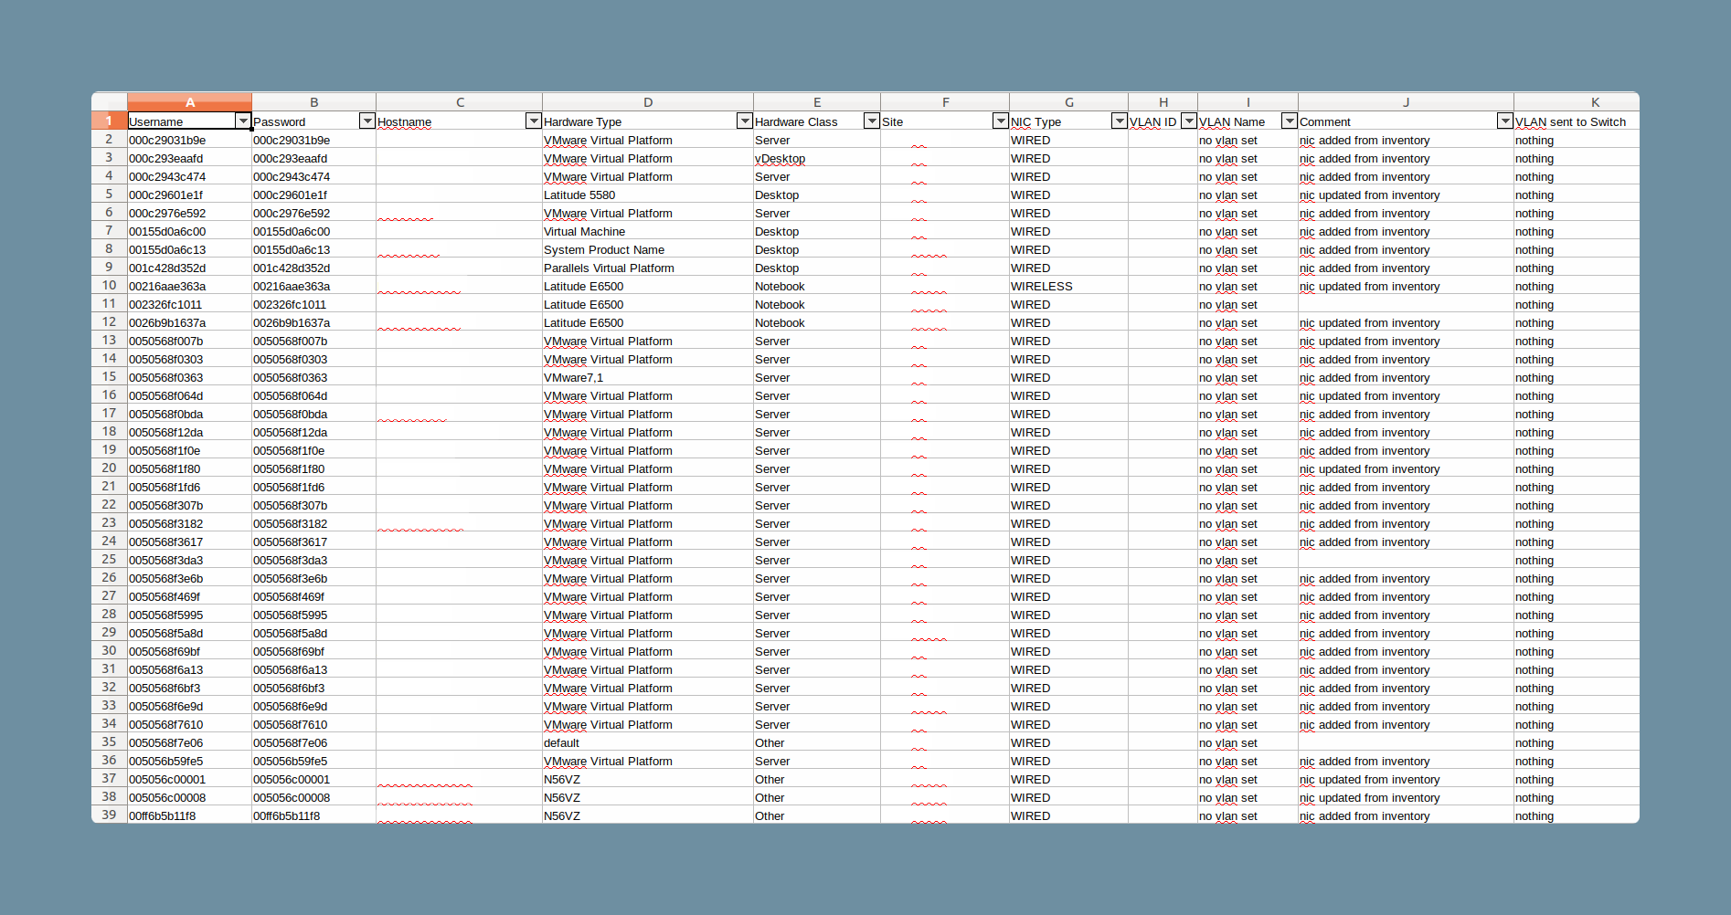This screenshot has height=915, width=1731.
Task: Open the Username column filter dropdown
Action: tap(242, 121)
